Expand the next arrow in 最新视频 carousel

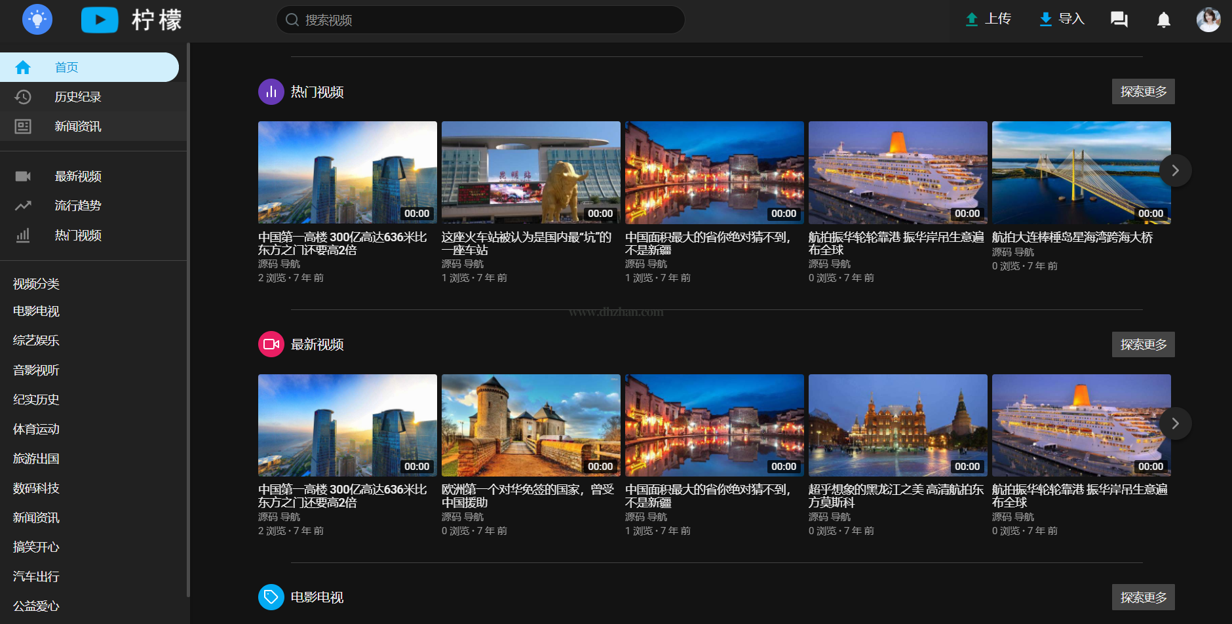point(1175,423)
